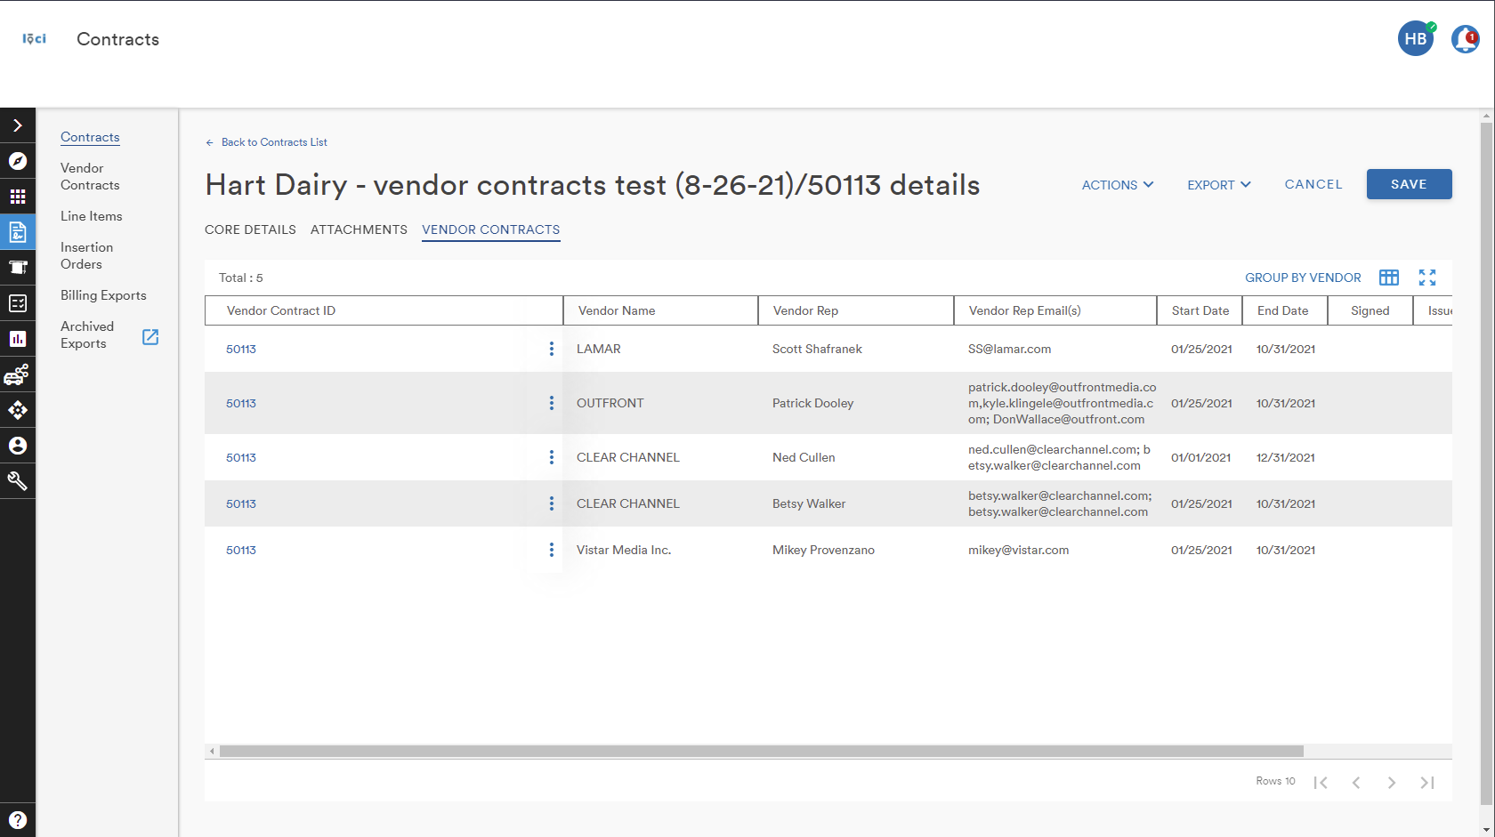Sort by Start Date column header

point(1200,310)
